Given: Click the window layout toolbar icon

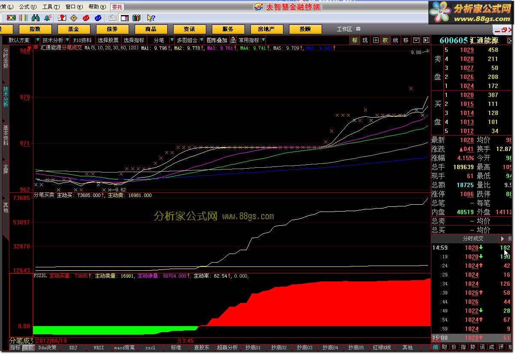Looking at the screenshot, I should [124, 18].
